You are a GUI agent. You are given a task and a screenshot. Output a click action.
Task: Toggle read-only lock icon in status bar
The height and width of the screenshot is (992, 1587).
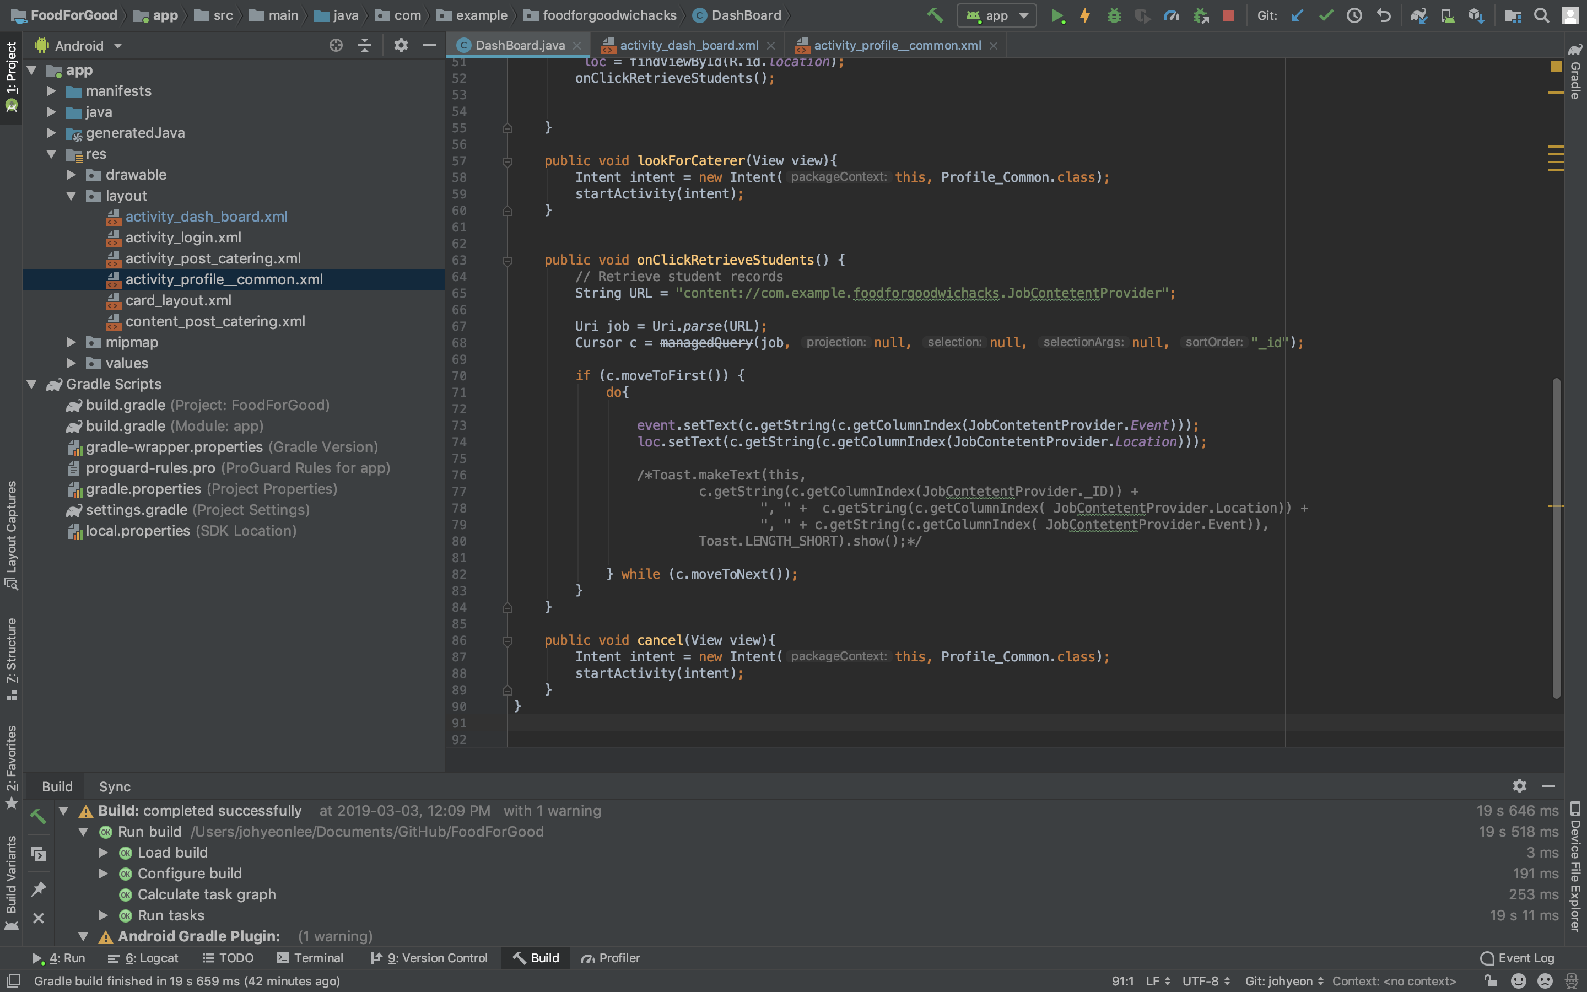(1490, 981)
